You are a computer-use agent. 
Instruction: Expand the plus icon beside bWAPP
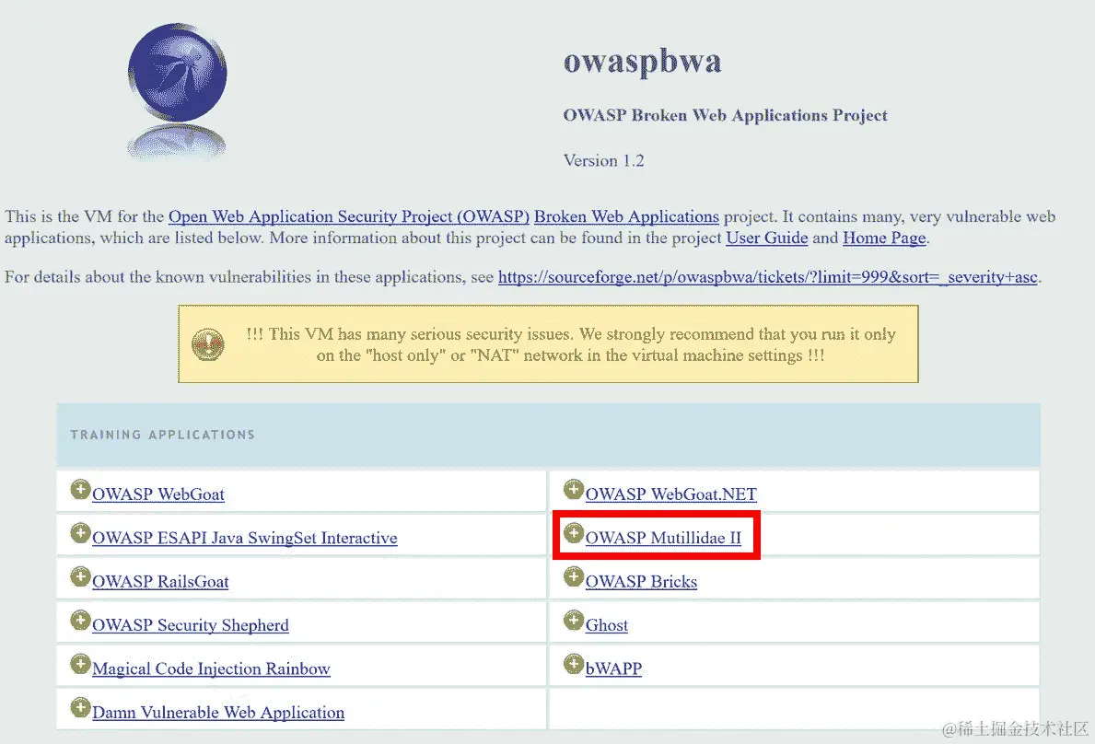click(574, 664)
